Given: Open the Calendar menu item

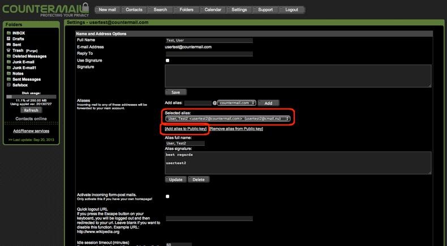Looking at the screenshot, I should 213,10.
